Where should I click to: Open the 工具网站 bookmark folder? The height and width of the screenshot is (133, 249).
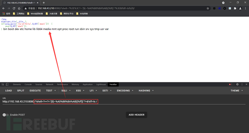point(19,14)
